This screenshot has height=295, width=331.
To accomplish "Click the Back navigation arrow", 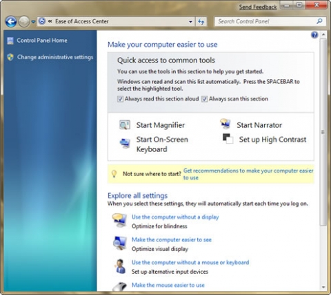I will point(11,22).
